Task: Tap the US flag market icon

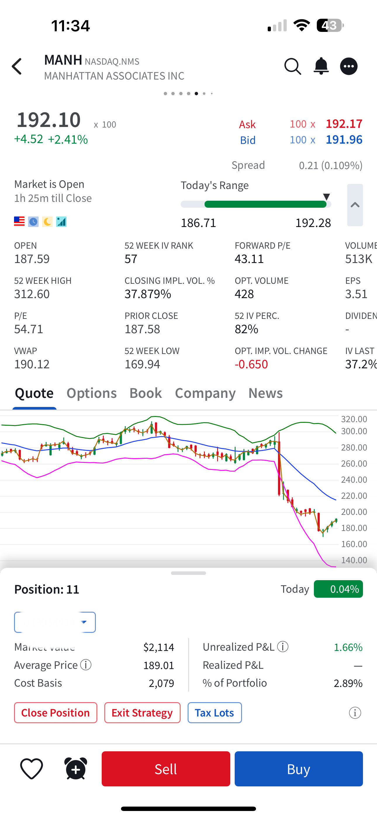Action: [19, 221]
